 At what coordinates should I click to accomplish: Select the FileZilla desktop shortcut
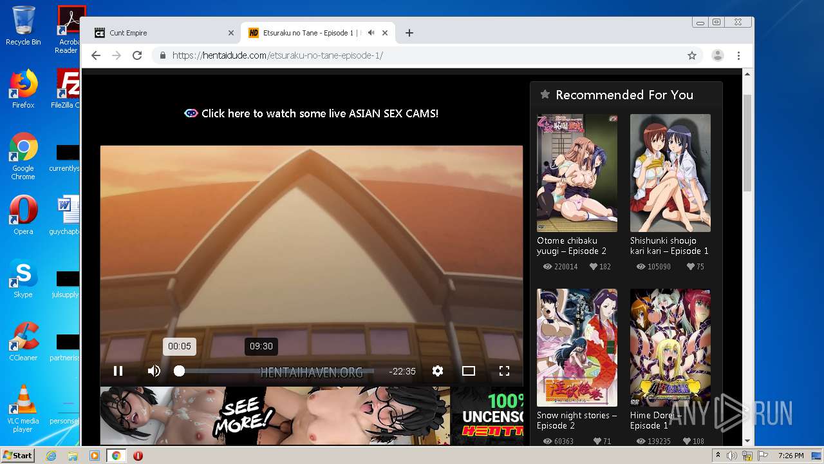click(66, 89)
